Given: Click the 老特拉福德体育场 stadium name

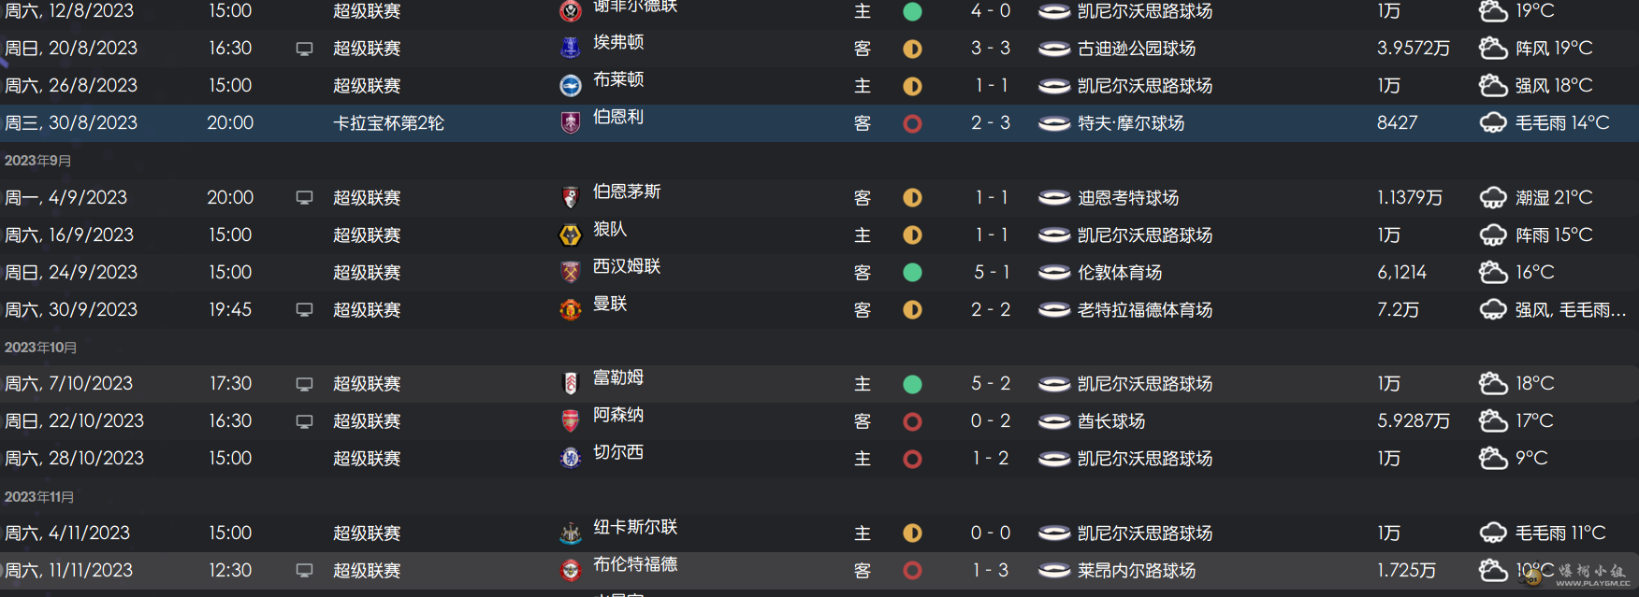Looking at the screenshot, I should [1145, 309].
